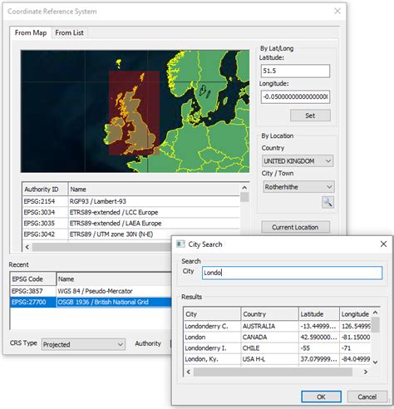Click the Latitude input field
This screenshot has width=394, height=409.
(295, 71)
